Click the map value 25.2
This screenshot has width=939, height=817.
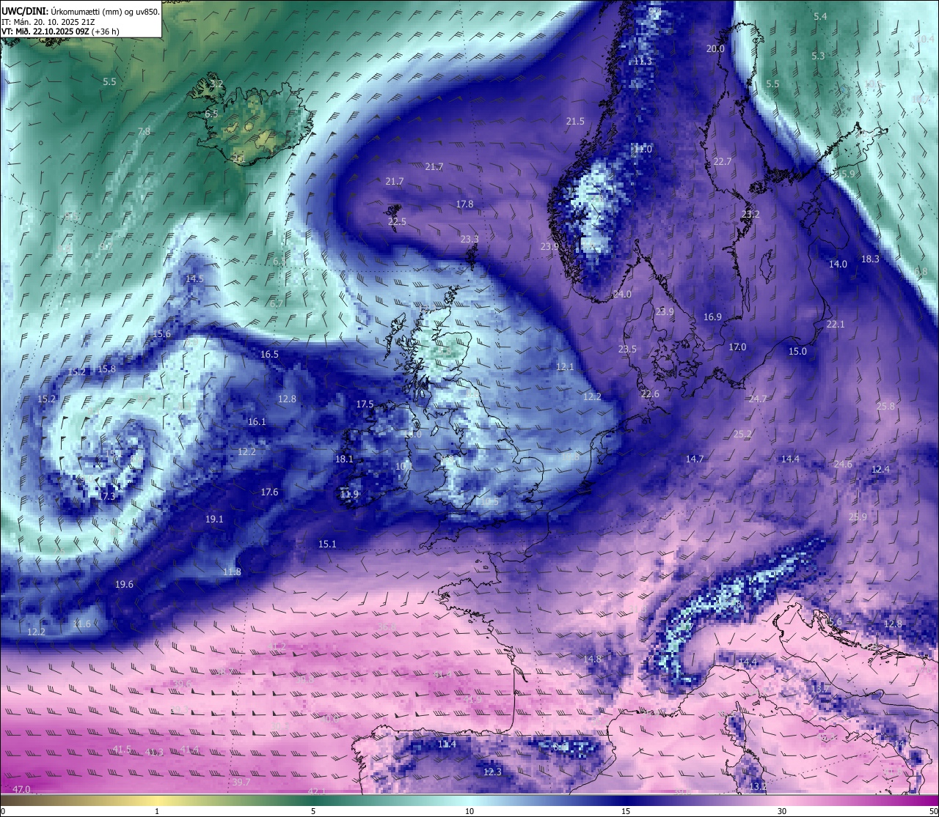(x=742, y=435)
